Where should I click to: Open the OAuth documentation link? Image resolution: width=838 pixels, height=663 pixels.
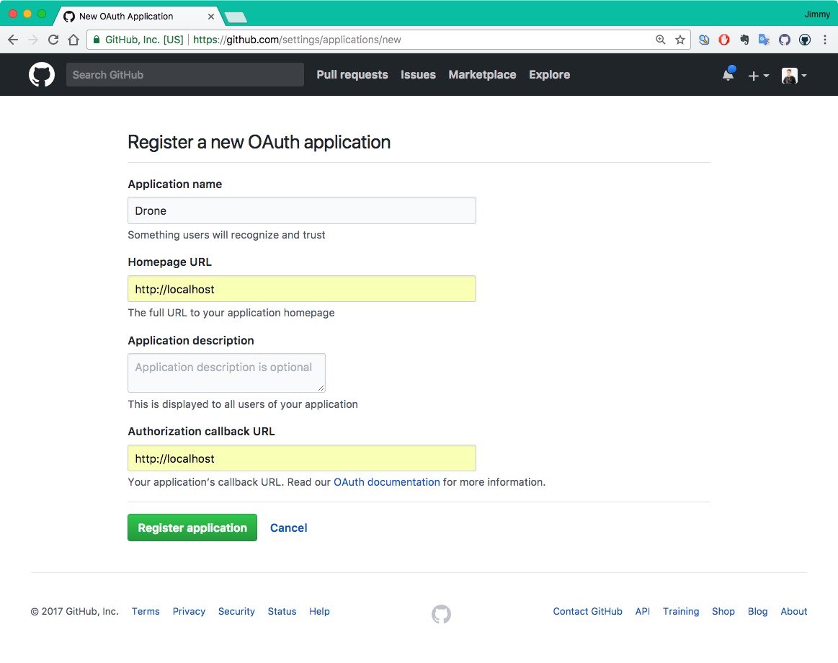386,482
